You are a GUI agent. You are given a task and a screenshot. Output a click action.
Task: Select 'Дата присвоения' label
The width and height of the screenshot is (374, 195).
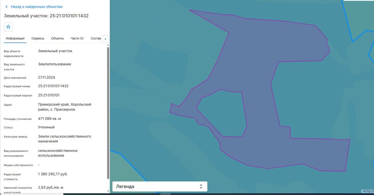15,78
